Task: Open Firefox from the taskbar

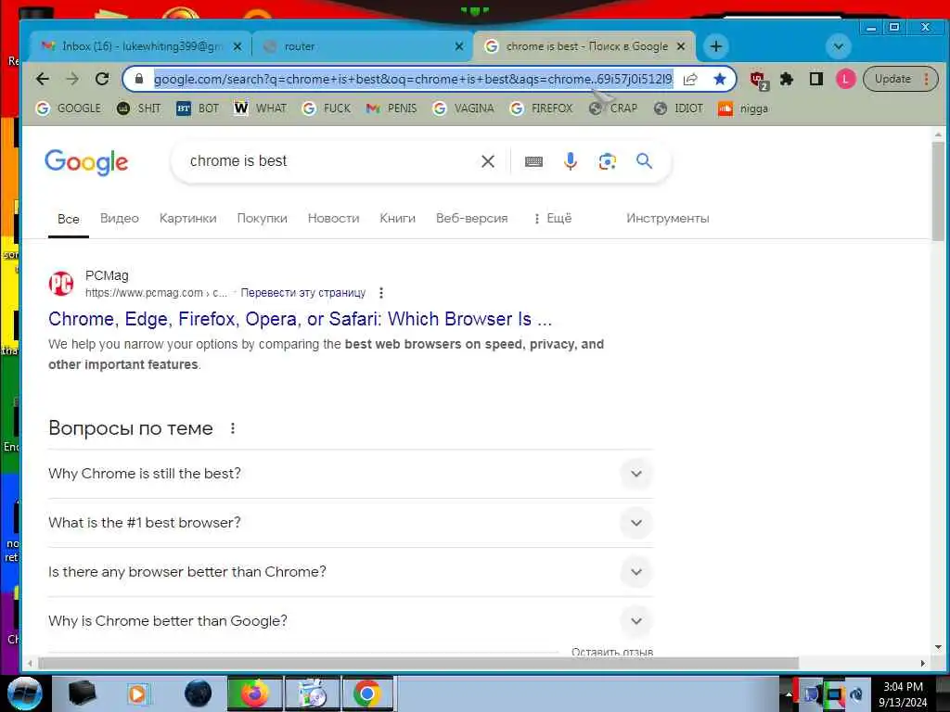Action: pos(254,693)
